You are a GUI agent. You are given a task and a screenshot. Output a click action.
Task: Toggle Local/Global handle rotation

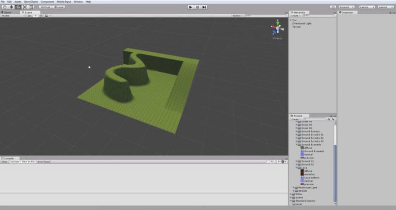click(59, 7)
